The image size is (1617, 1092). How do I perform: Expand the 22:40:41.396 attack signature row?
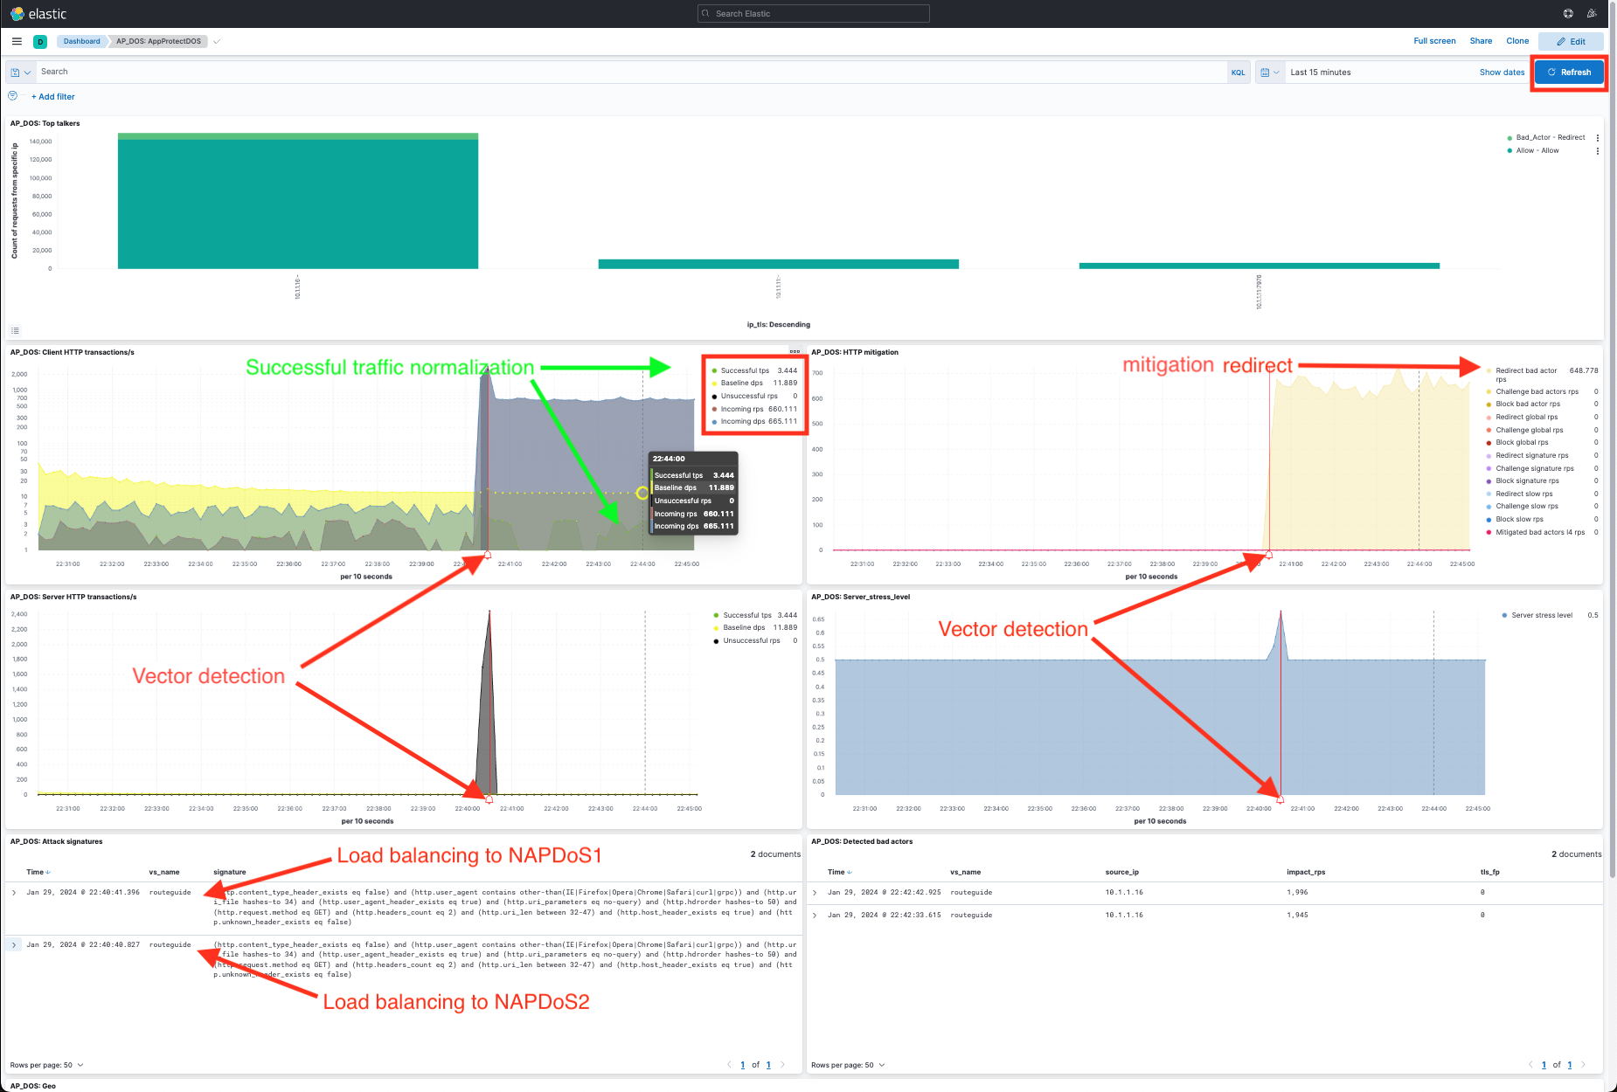[14, 893]
